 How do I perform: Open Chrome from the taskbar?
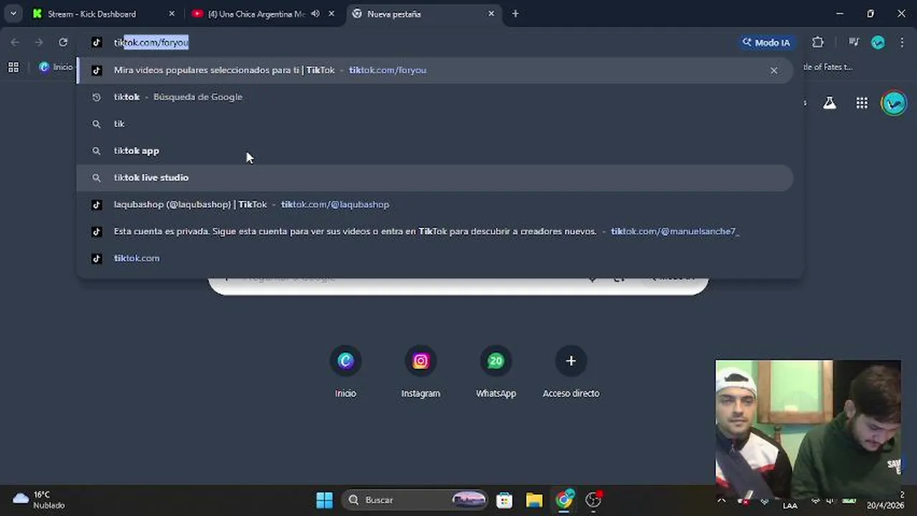coord(564,500)
